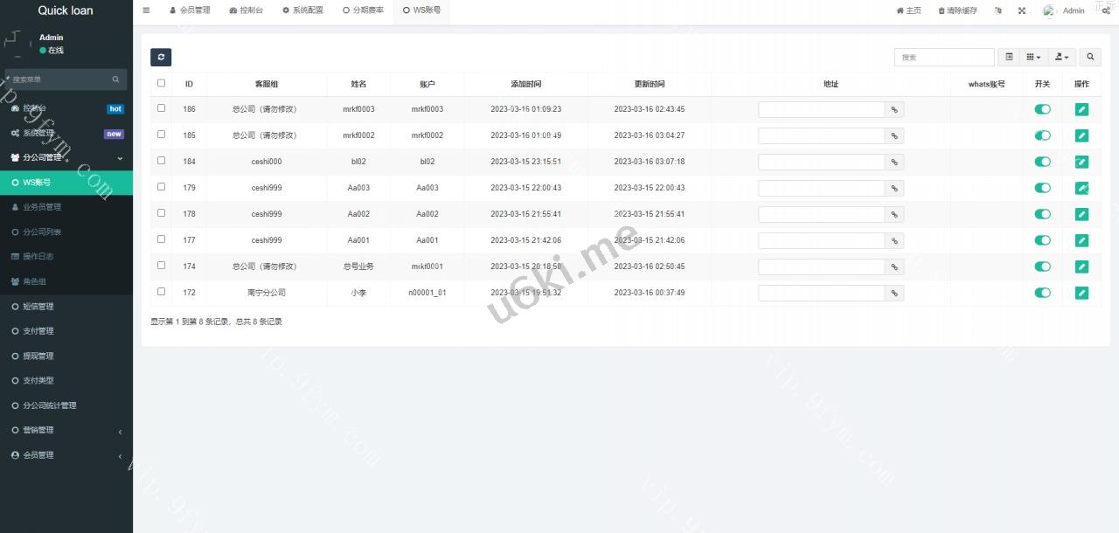
Task: Check the select-all checkbox in table header
Action: click(161, 84)
